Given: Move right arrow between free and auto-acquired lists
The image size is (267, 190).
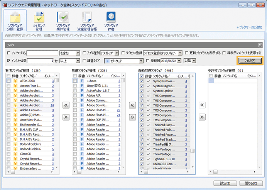Looking at the screenshot, I should (132, 117).
